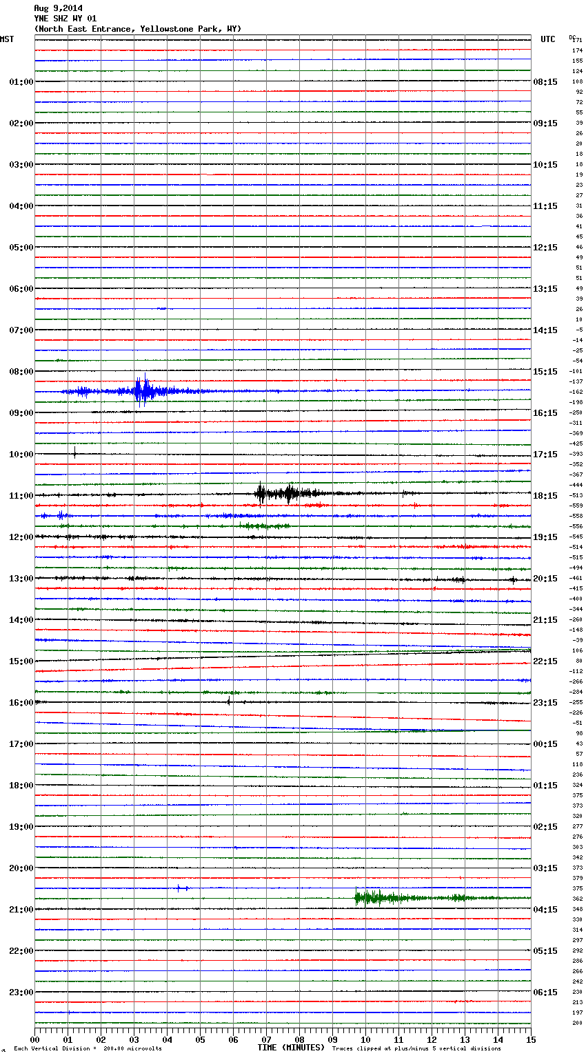Click minute label '10' on the bottom axis
This screenshot has width=586, height=1058.
(x=365, y=1039)
